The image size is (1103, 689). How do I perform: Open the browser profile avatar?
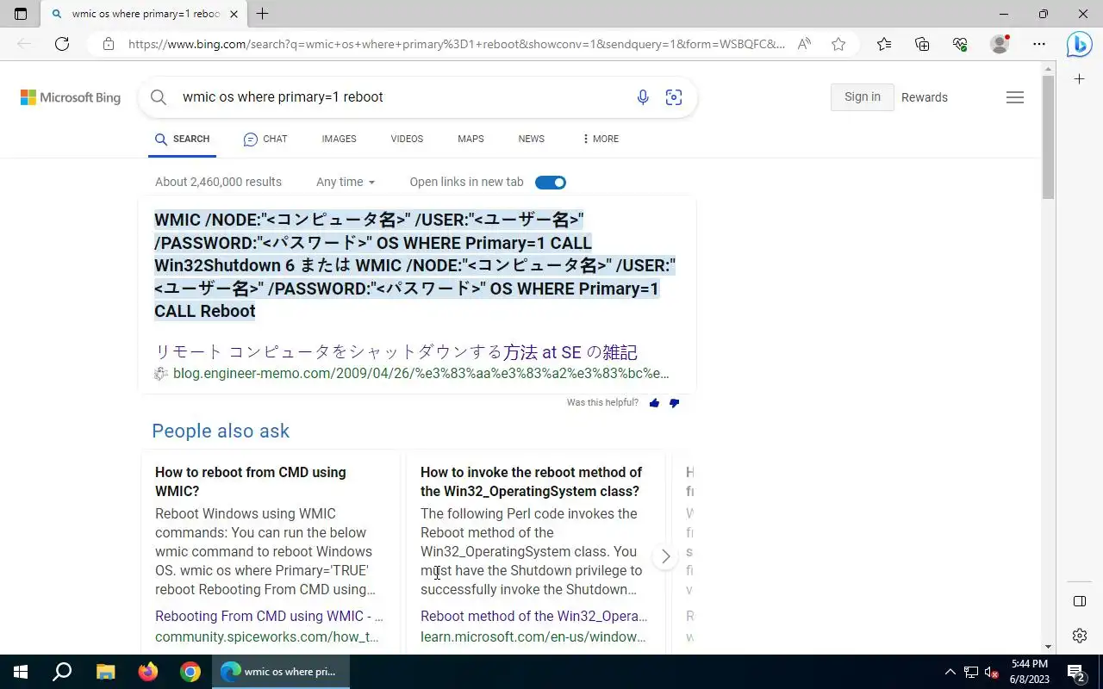click(x=1000, y=44)
